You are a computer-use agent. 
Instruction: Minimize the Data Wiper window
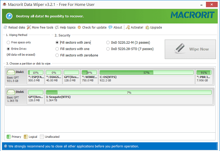tap(201, 5)
